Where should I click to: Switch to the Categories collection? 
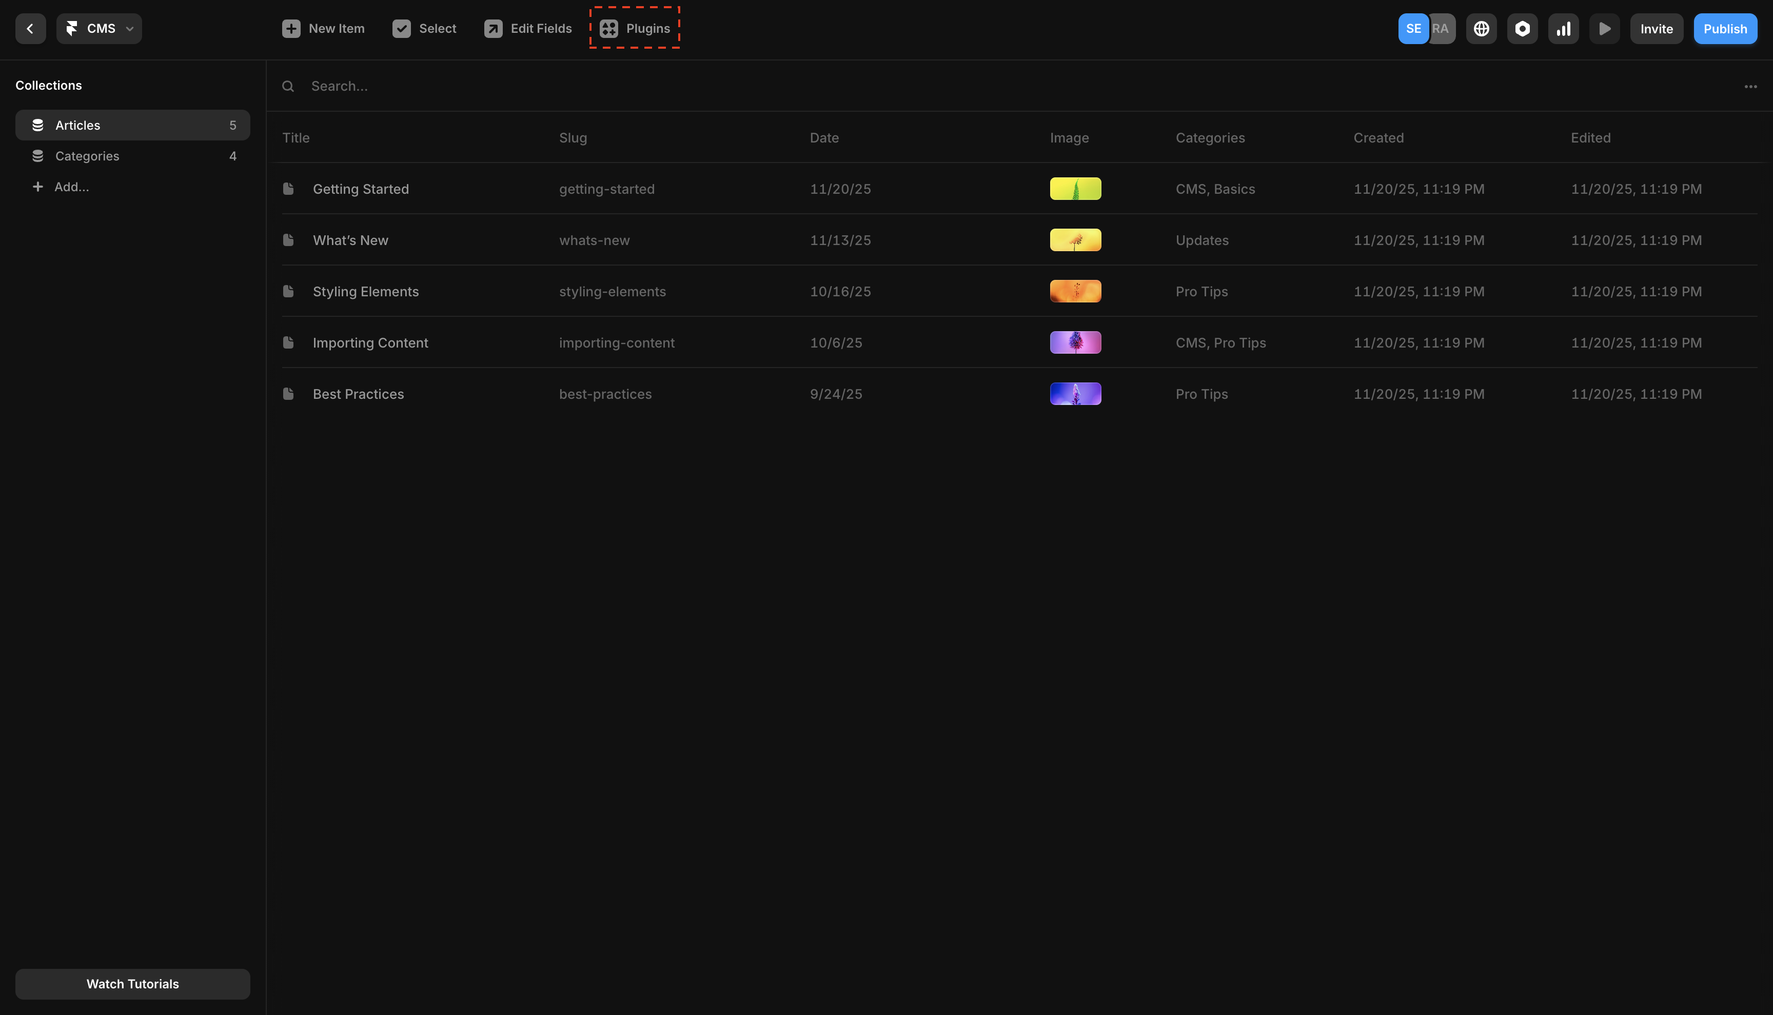(x=87, y=155)
